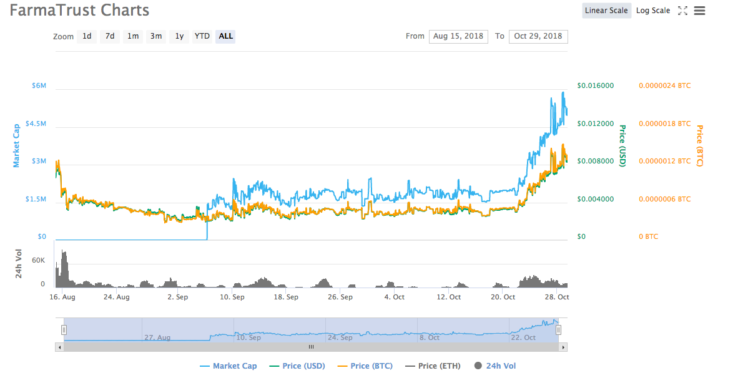
Task: Click the 20. Oct date label
Action: (503, 297)
